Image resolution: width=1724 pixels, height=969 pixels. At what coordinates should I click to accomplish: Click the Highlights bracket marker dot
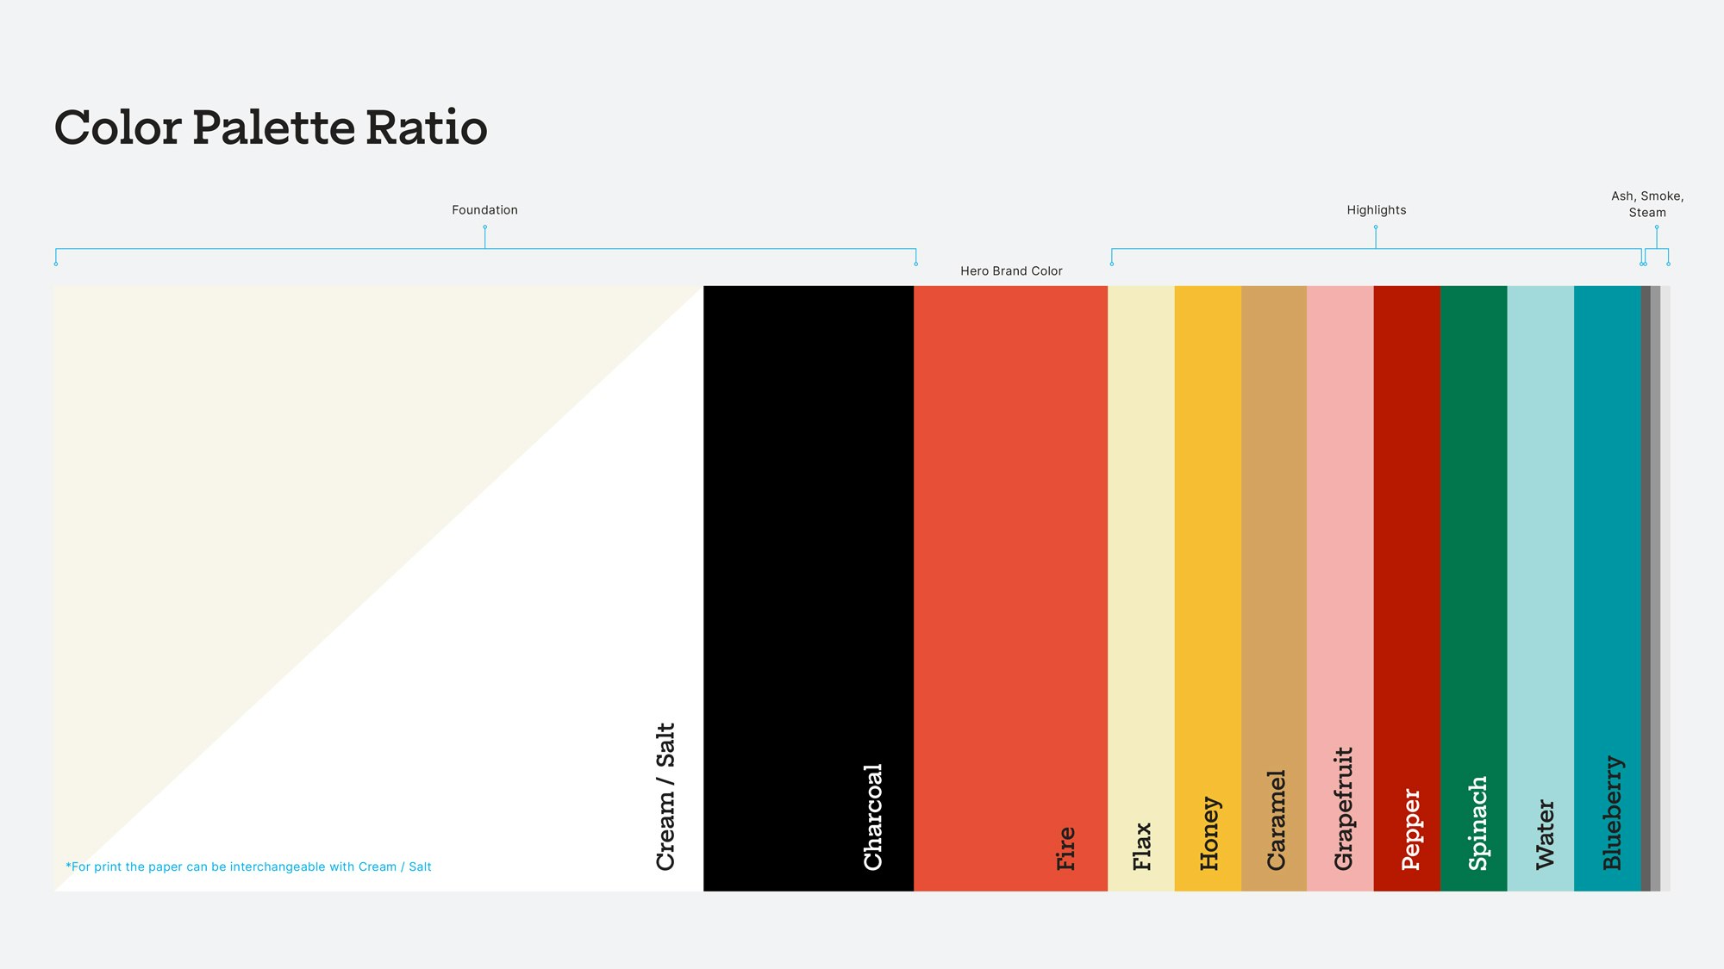1376,227
